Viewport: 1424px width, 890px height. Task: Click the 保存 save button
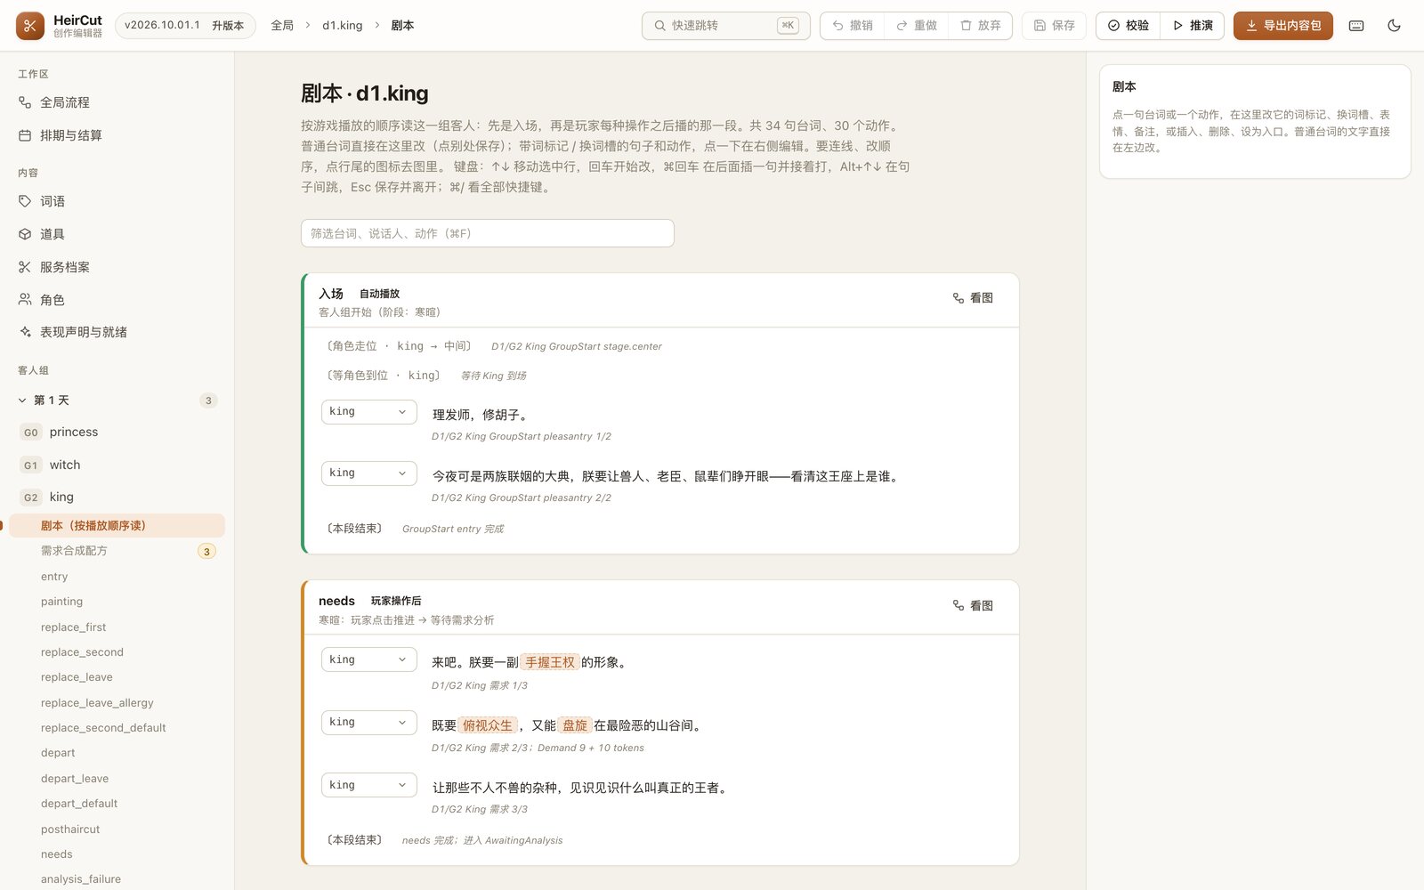pyautogui.click(x=1055, y=26)
